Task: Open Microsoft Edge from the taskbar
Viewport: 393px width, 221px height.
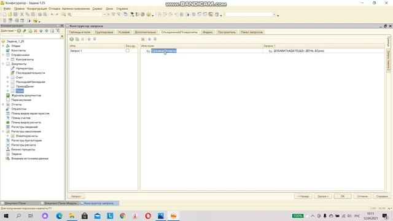Action: [x=59, y=215]
